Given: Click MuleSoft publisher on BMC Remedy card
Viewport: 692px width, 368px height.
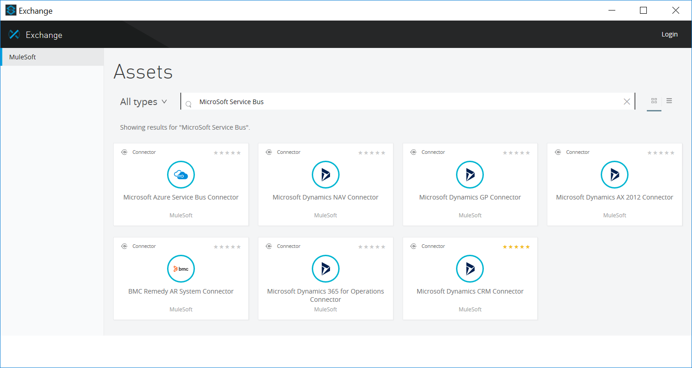Looking at the screenshot, I should pos(181,310).
